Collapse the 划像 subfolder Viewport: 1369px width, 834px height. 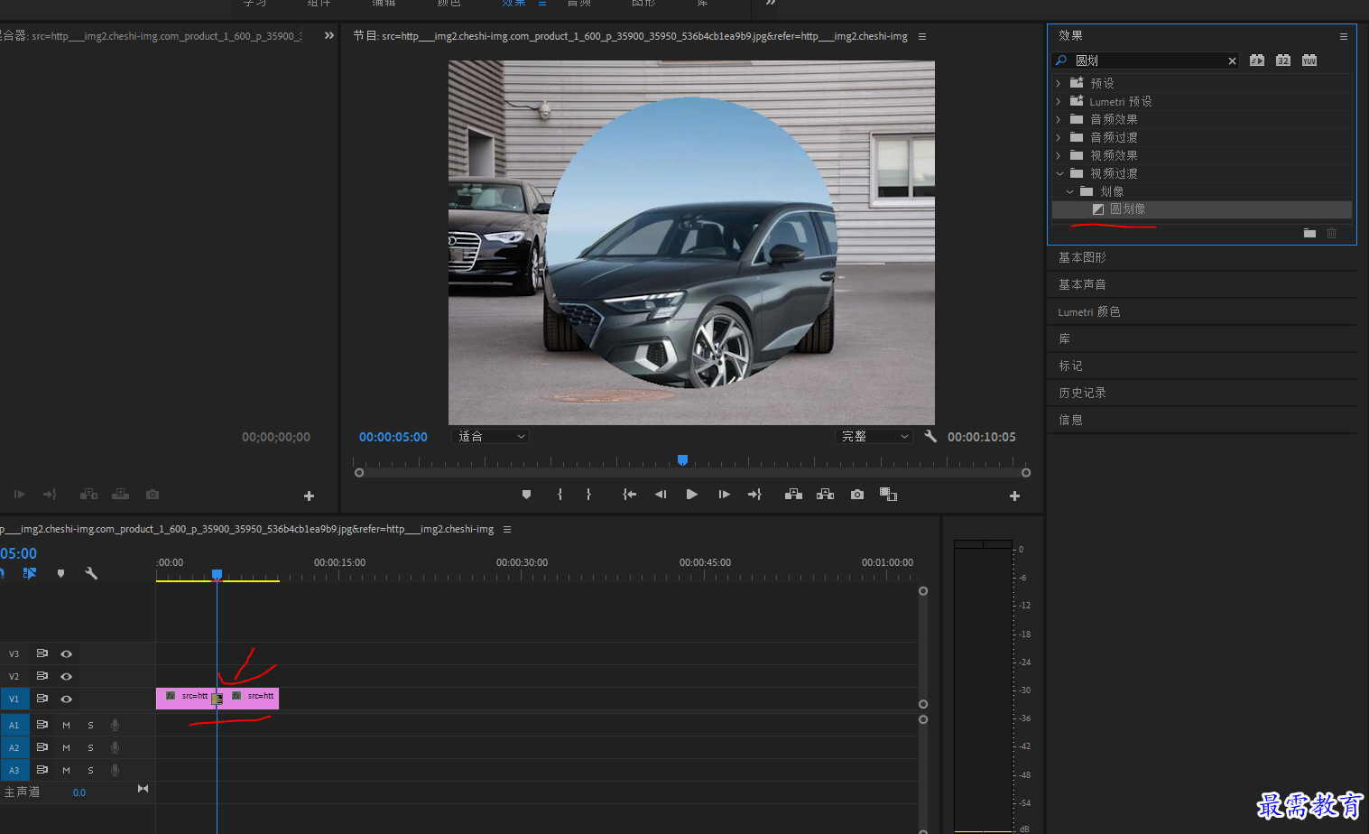pos(1069,191)
